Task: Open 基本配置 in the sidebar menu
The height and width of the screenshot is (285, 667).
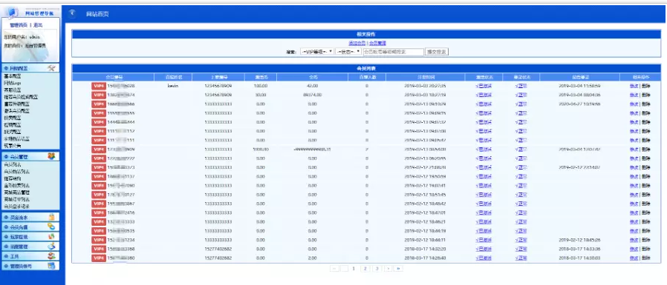Action: (x=13, y=76)
